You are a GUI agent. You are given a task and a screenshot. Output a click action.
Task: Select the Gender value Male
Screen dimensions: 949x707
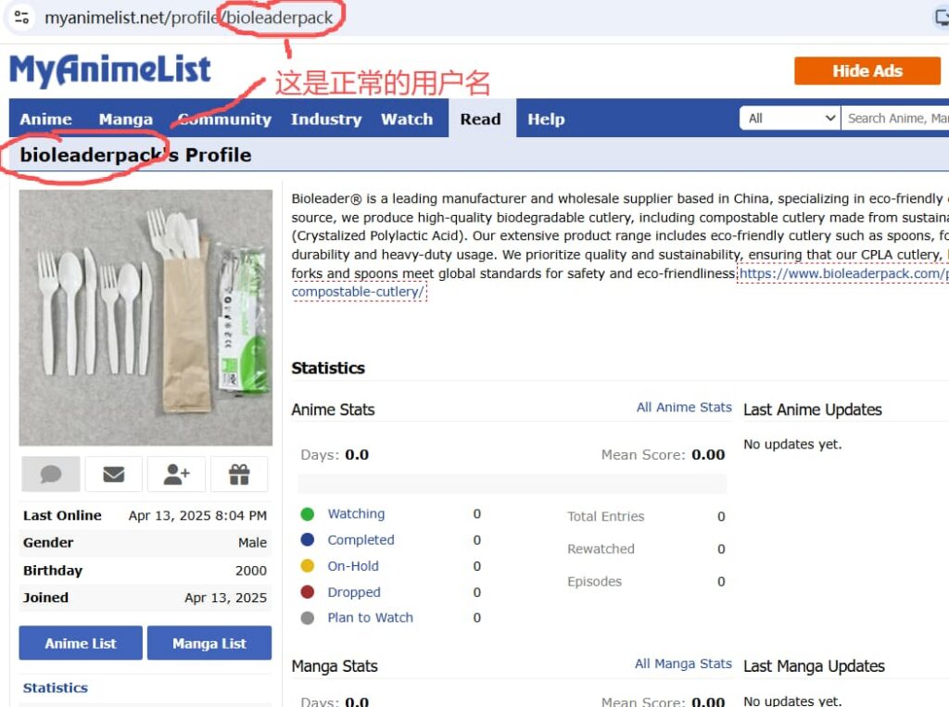252,542
